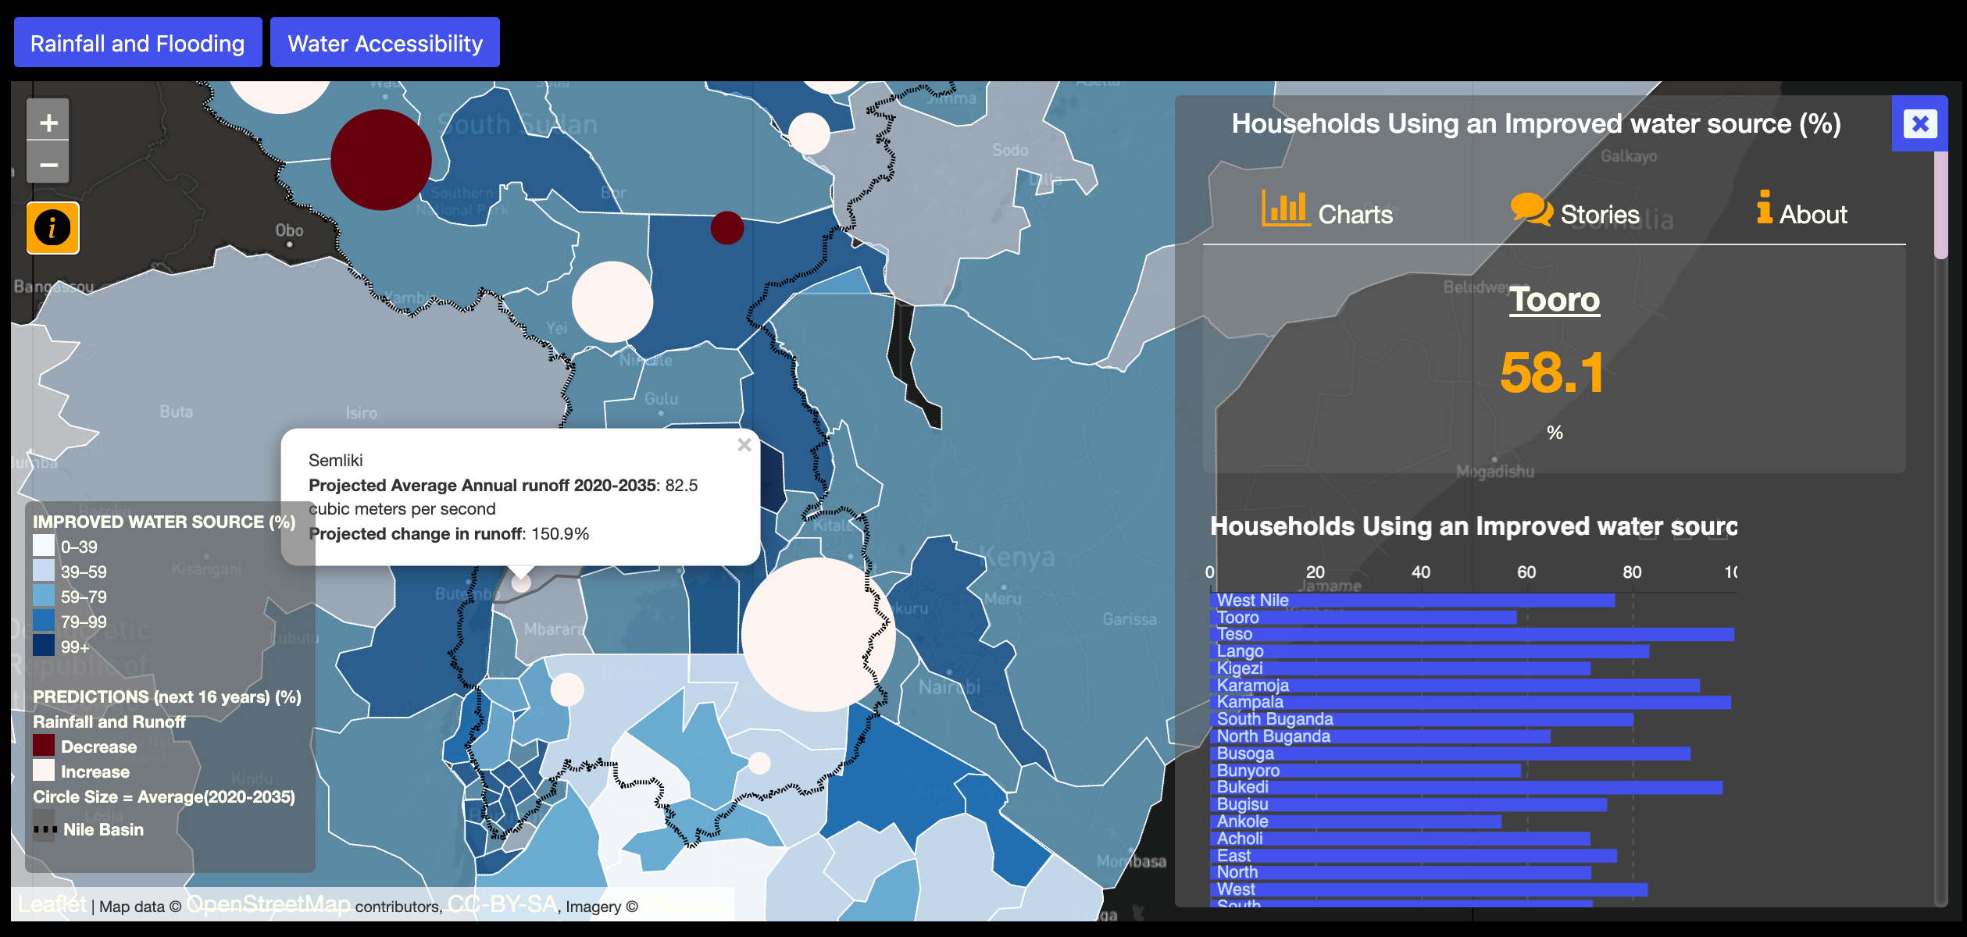Click the 59–79 legend color swatch
The width and height of the screenshot is (1967, 937).
(44, 597)
